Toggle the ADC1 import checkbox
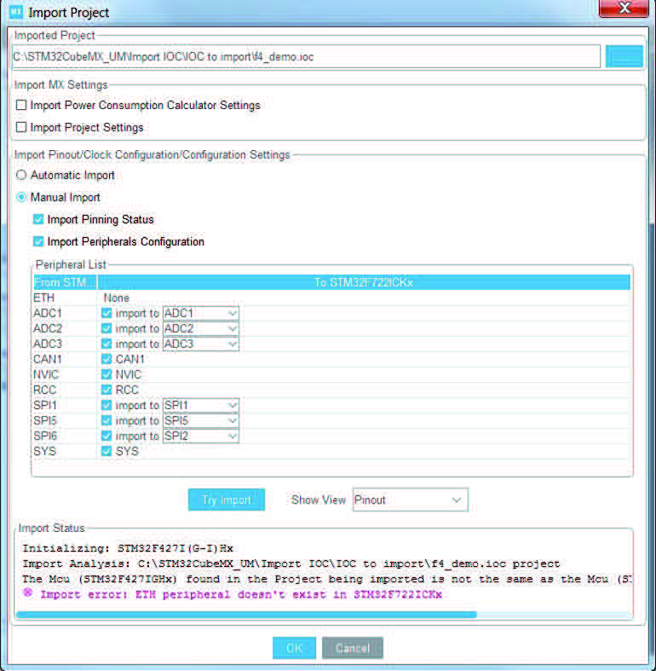Viewport: 656px width, 671px height. point(106,313)
